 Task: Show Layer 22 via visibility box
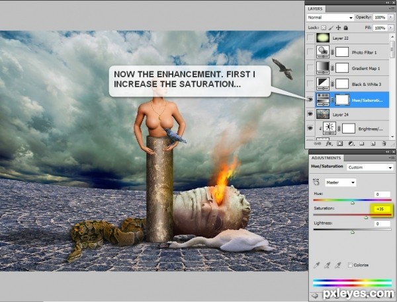[x=310, y=38]
